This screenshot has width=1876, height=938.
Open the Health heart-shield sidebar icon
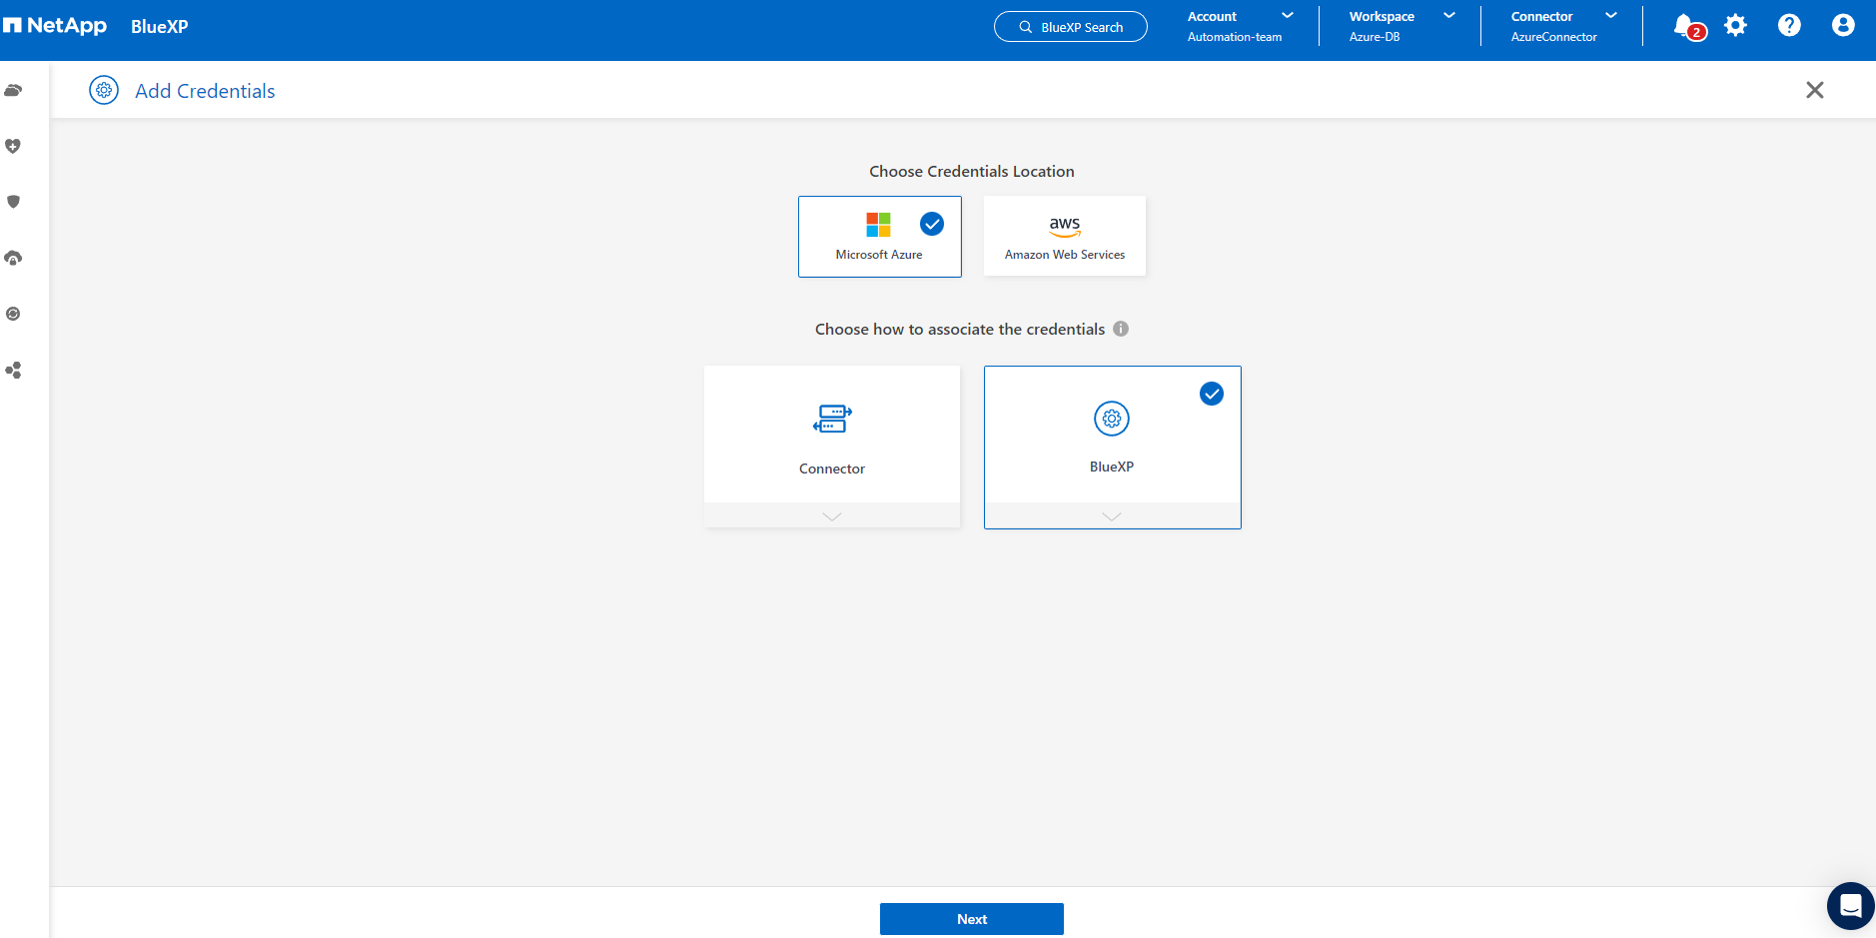(x=13, y=146)
